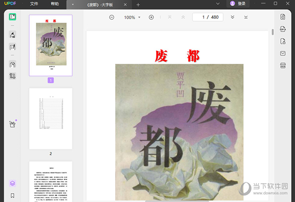Open the title bar chevron dropdown near 登录

click(x=218, y=4)
